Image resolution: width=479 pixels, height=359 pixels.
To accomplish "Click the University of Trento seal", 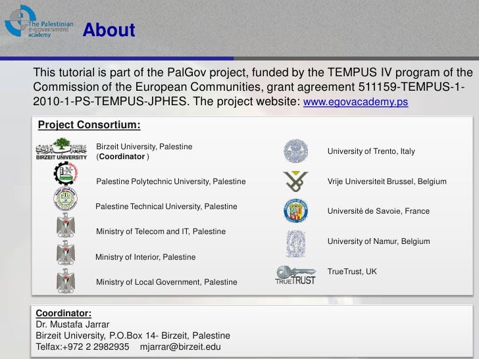I will pos(295,151).
